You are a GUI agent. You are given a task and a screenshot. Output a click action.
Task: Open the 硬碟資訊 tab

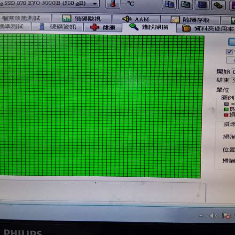(57, 27)
